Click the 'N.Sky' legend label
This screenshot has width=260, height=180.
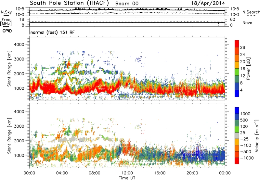click(6, 12)
